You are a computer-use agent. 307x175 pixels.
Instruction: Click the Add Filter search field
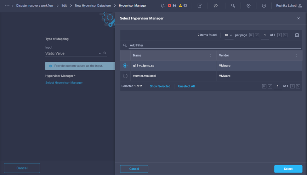(x=214, y=45)
